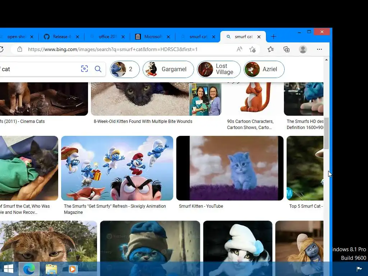Open the Smurfette image thumbnail
Screen dimensions: 368x276
point(299,241)
